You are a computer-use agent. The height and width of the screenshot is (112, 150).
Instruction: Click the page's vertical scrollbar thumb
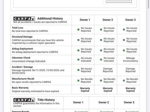click(148, 4)
